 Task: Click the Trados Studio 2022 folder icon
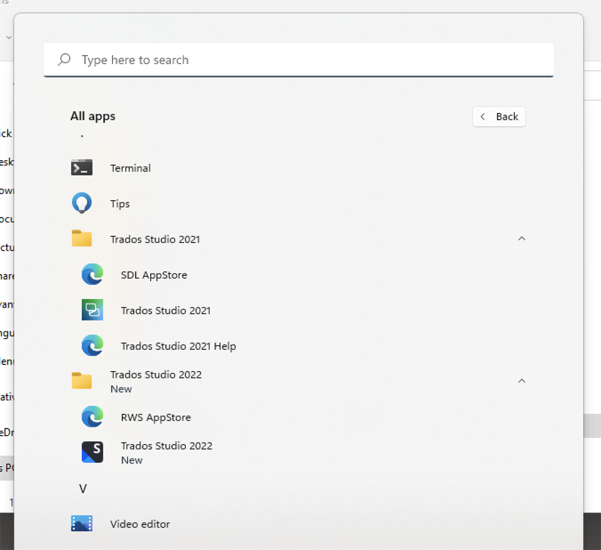click(x=82, y=381)
